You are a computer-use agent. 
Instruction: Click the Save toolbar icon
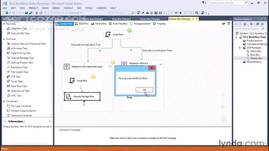(x=26, y=13)
